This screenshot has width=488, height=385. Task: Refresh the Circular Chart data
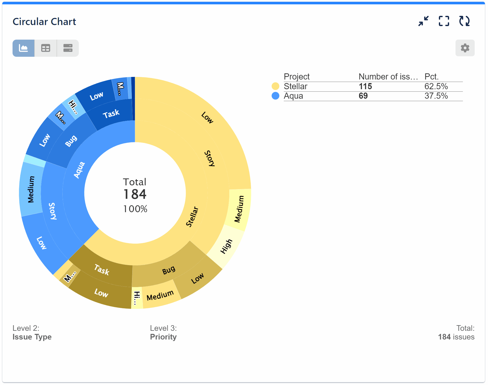pyautogui.click(x=464, y=21)
